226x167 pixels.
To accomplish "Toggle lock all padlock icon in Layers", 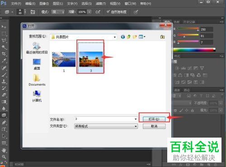I will [193, 110].
